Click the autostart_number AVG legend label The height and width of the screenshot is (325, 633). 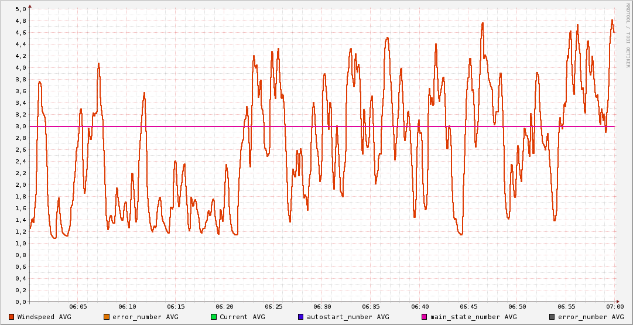coord(348,317)
